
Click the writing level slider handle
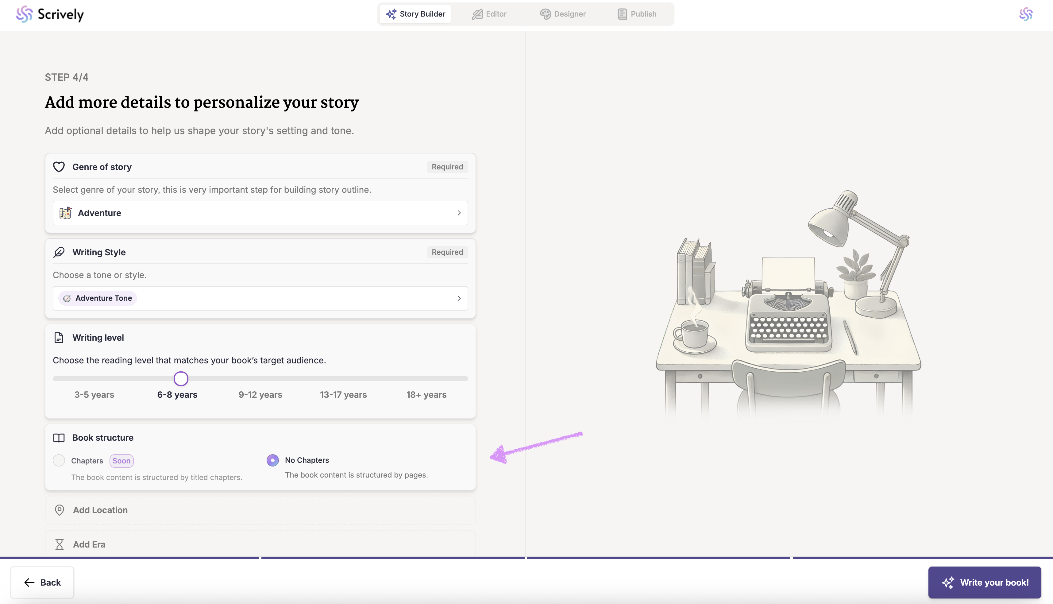(x=181, y=378)
